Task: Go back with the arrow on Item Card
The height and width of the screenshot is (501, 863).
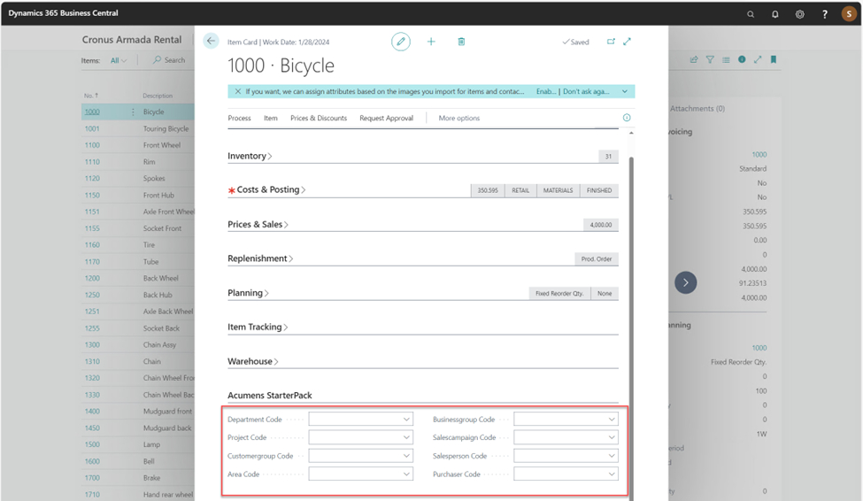Action: click(x=211, y=42)
